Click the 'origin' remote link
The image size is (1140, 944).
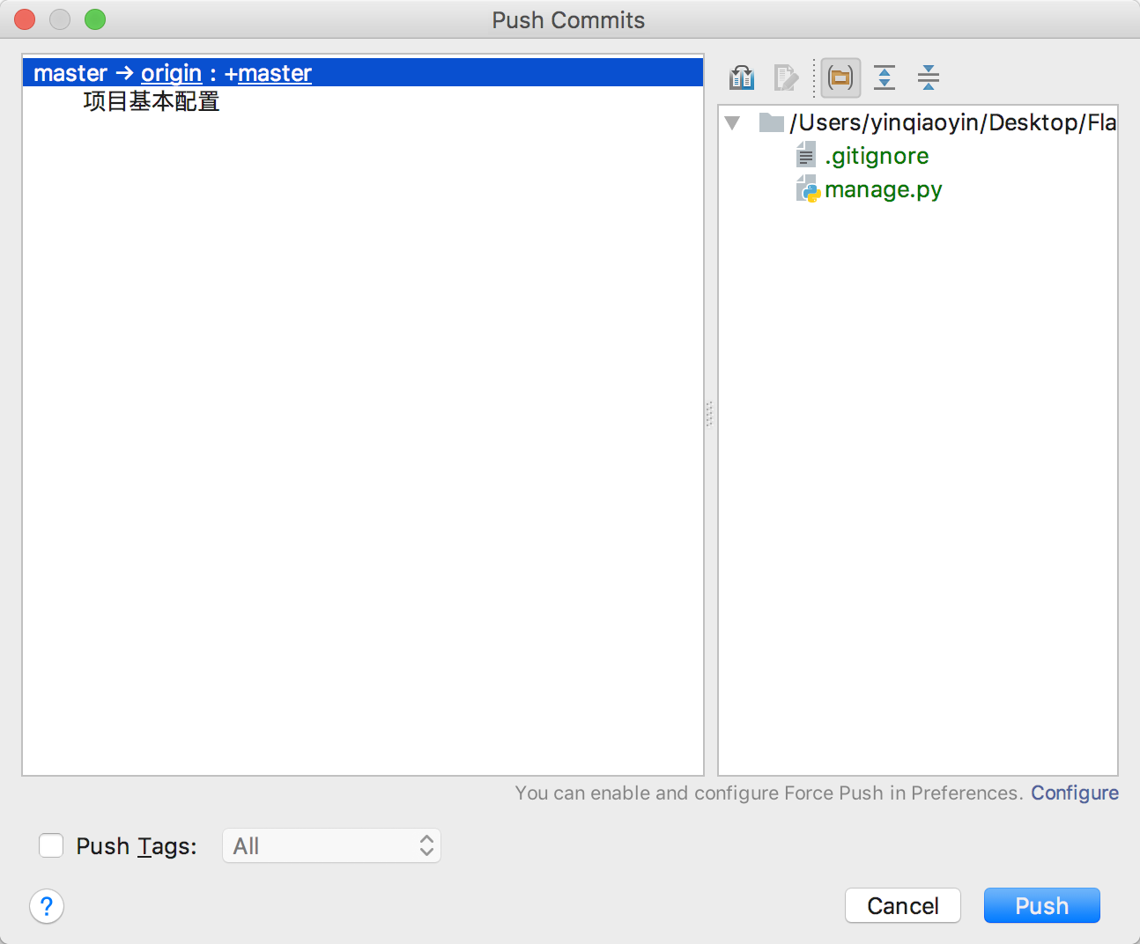point(171,73)
